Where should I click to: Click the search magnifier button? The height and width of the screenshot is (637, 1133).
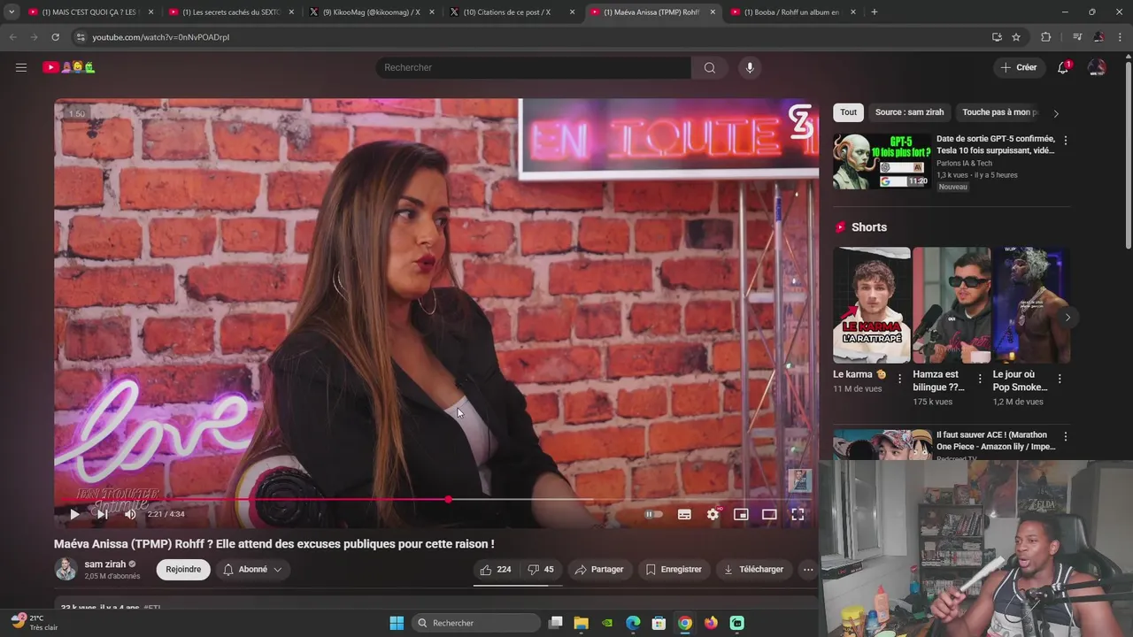(710, 67)
